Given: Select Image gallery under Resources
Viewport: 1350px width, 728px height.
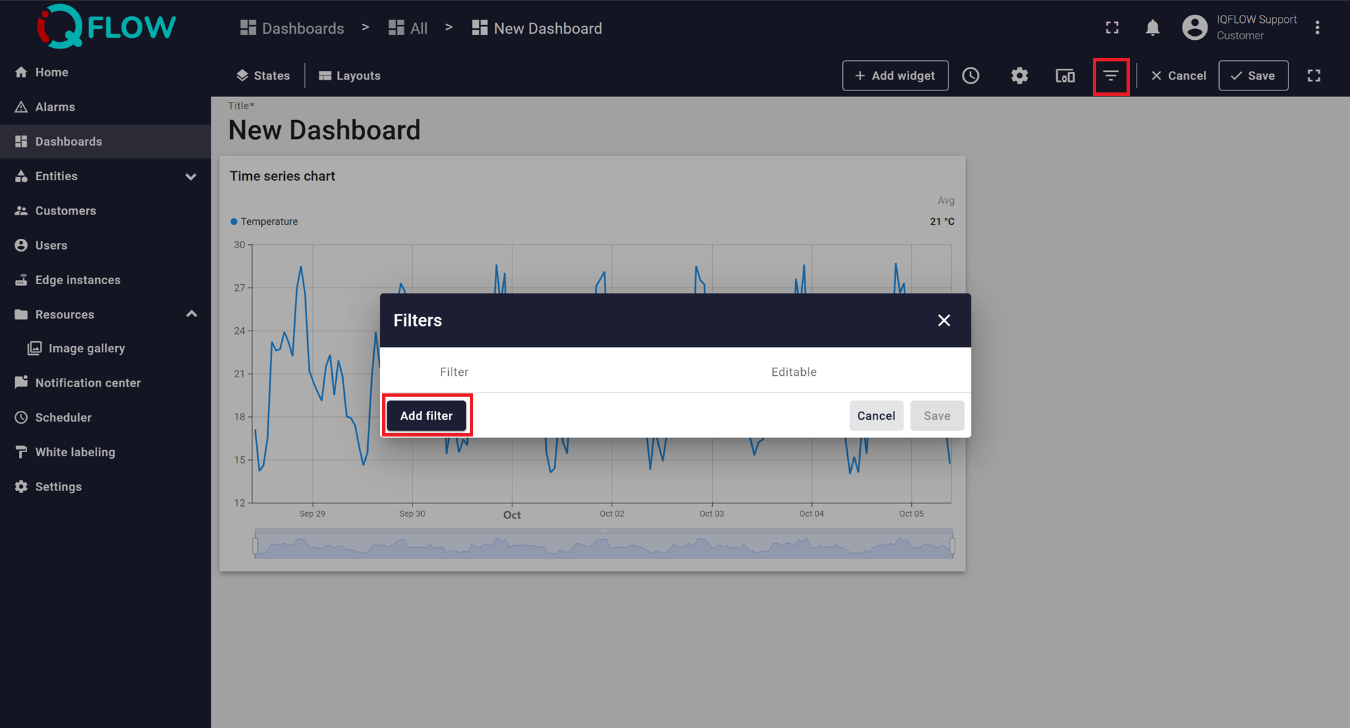Looking at the screenshot, I should [x=86, y=348].
